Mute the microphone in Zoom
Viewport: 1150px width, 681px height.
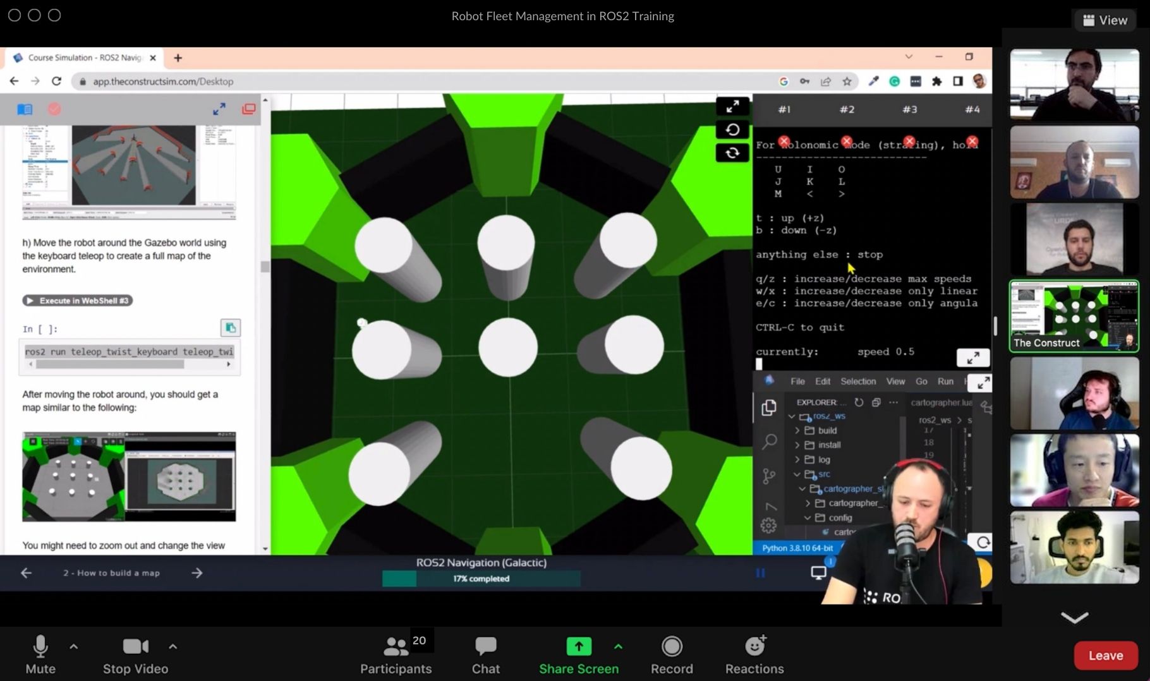point(40,654)
